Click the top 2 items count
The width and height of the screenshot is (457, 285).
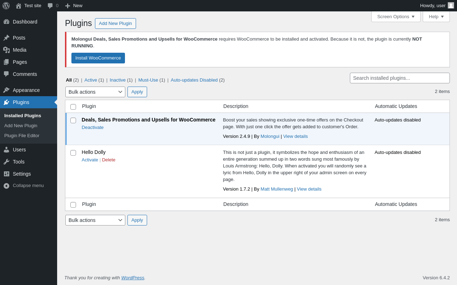pyautogui.click(x=442, y=92)
